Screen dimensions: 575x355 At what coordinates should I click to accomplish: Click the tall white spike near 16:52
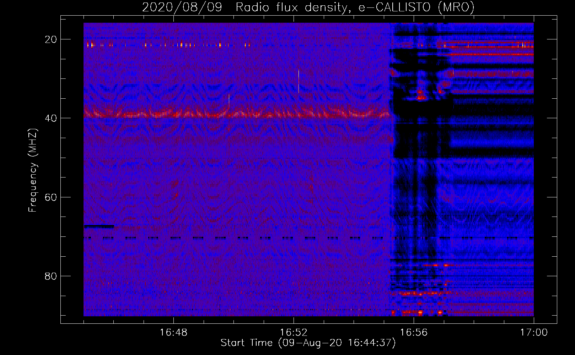(x=299, y=82)
